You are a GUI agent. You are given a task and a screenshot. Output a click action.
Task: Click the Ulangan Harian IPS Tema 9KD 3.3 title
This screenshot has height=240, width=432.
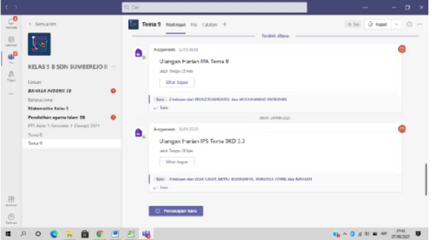202,141
